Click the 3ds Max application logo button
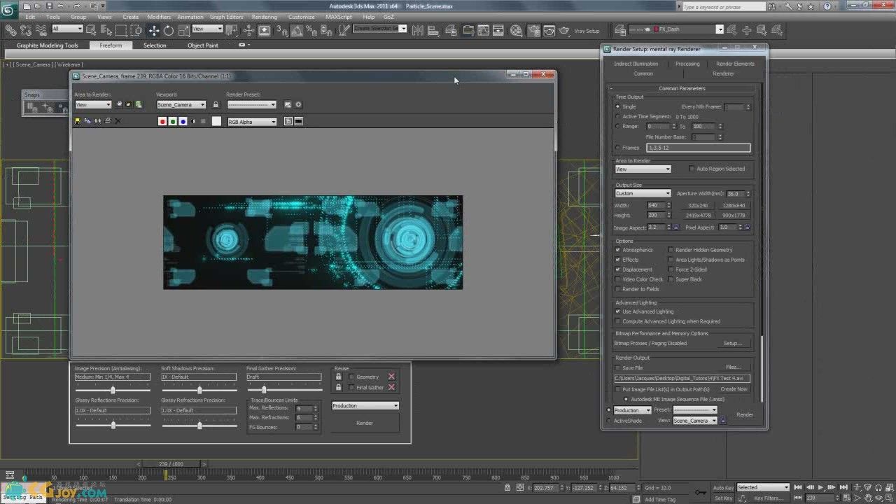The height and width of the screenshot is (504, 896). coord(10,9)
